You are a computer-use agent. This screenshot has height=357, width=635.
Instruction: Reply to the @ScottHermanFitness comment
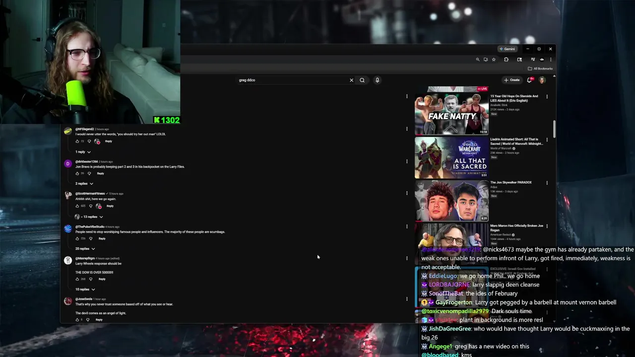[110, 206]
